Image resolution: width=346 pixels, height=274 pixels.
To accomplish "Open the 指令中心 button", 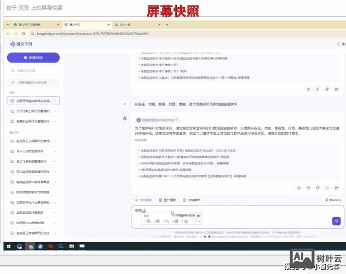I will (333, 200).
